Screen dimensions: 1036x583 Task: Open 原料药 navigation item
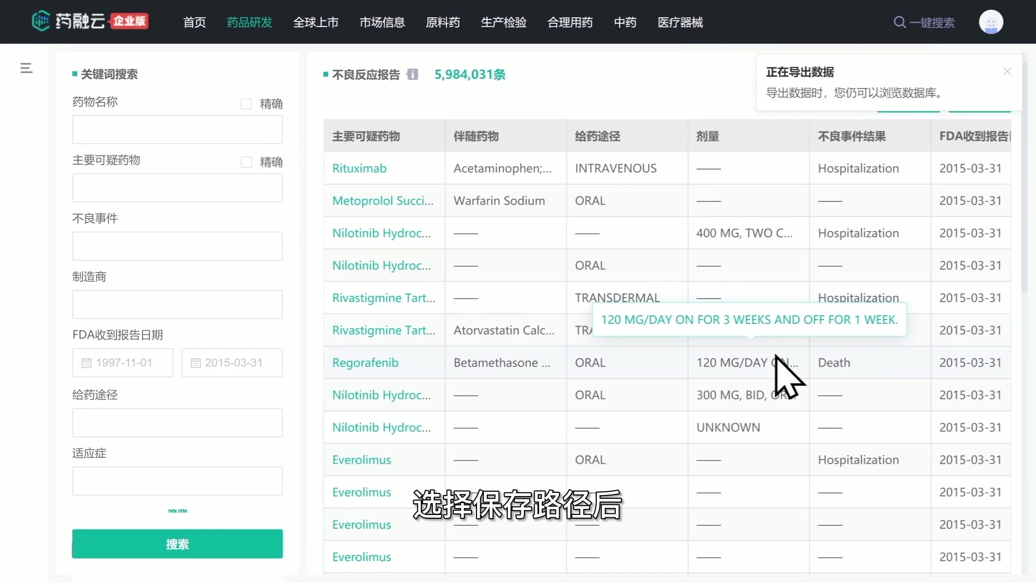click(x=442, y=22)
